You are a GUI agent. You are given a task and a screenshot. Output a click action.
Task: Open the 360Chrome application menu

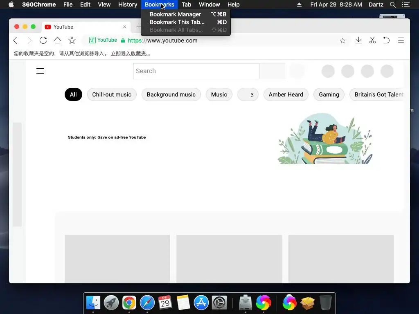pyautogui.click(x=39, y=4)
